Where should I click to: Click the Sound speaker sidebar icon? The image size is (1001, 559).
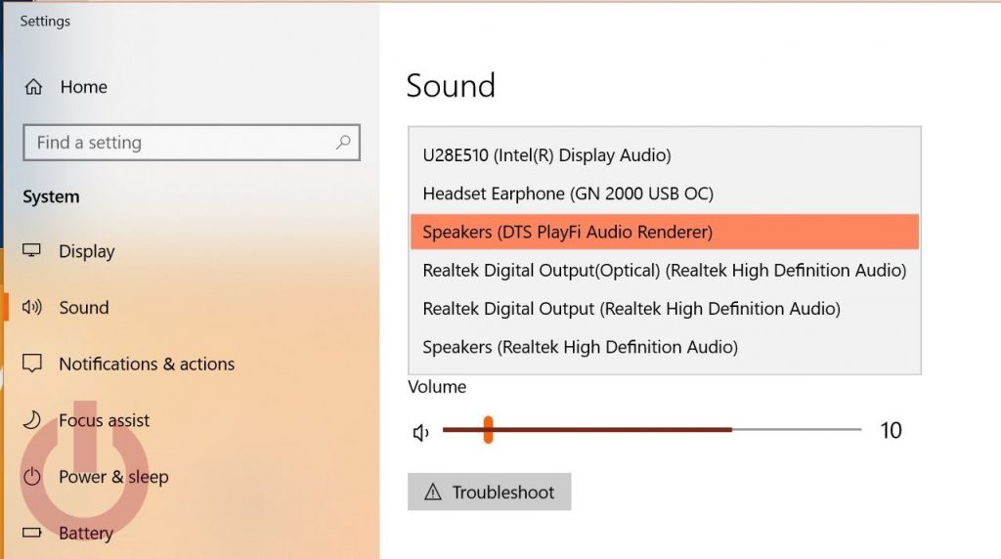click(32, 308)
